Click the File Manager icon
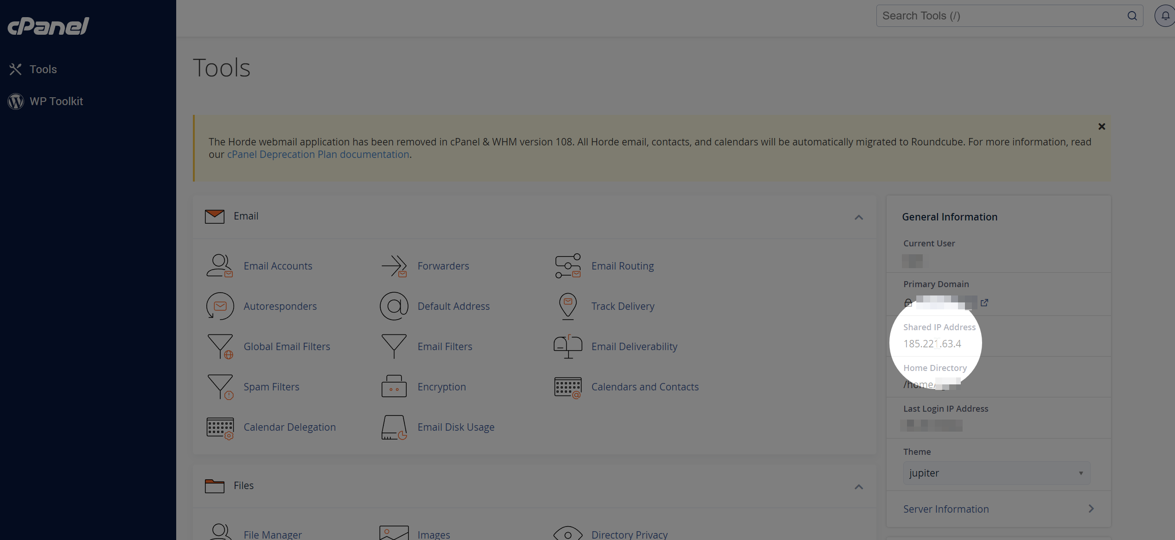This screenshot has height=540, width=1175. click(x=220, y=532)
